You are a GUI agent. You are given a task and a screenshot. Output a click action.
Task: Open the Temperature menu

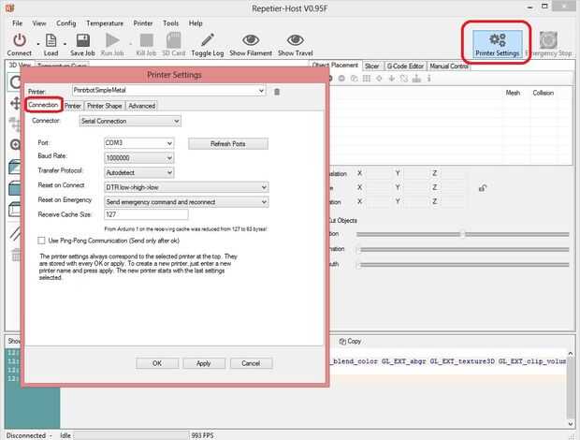click(x=105, y=23)
